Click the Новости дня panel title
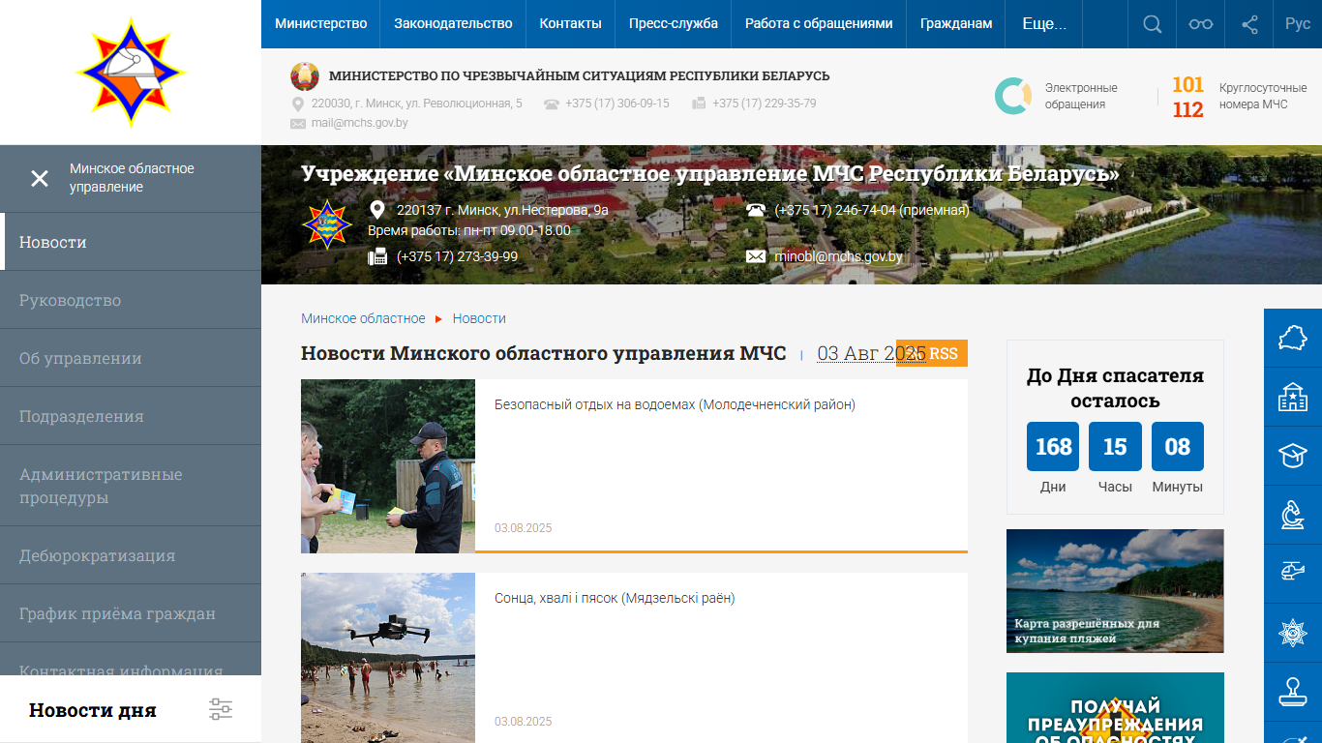Viewport: 1322px width, 743px height. pos(93,710)
